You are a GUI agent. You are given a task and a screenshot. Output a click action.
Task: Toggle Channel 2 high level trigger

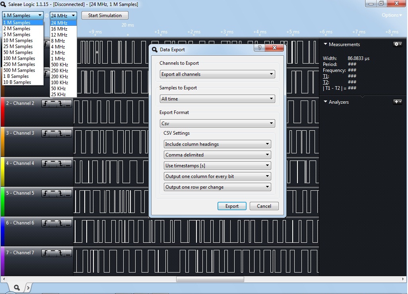point(53,104)
